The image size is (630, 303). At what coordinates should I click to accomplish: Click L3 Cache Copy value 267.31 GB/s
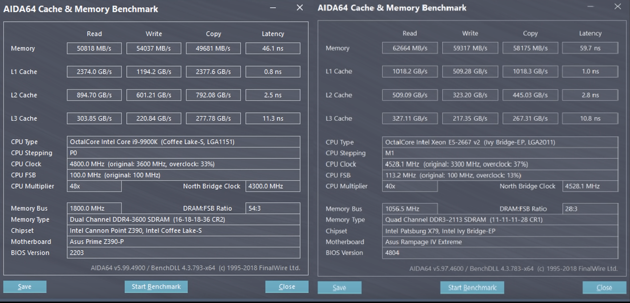(x=530, y=118)
